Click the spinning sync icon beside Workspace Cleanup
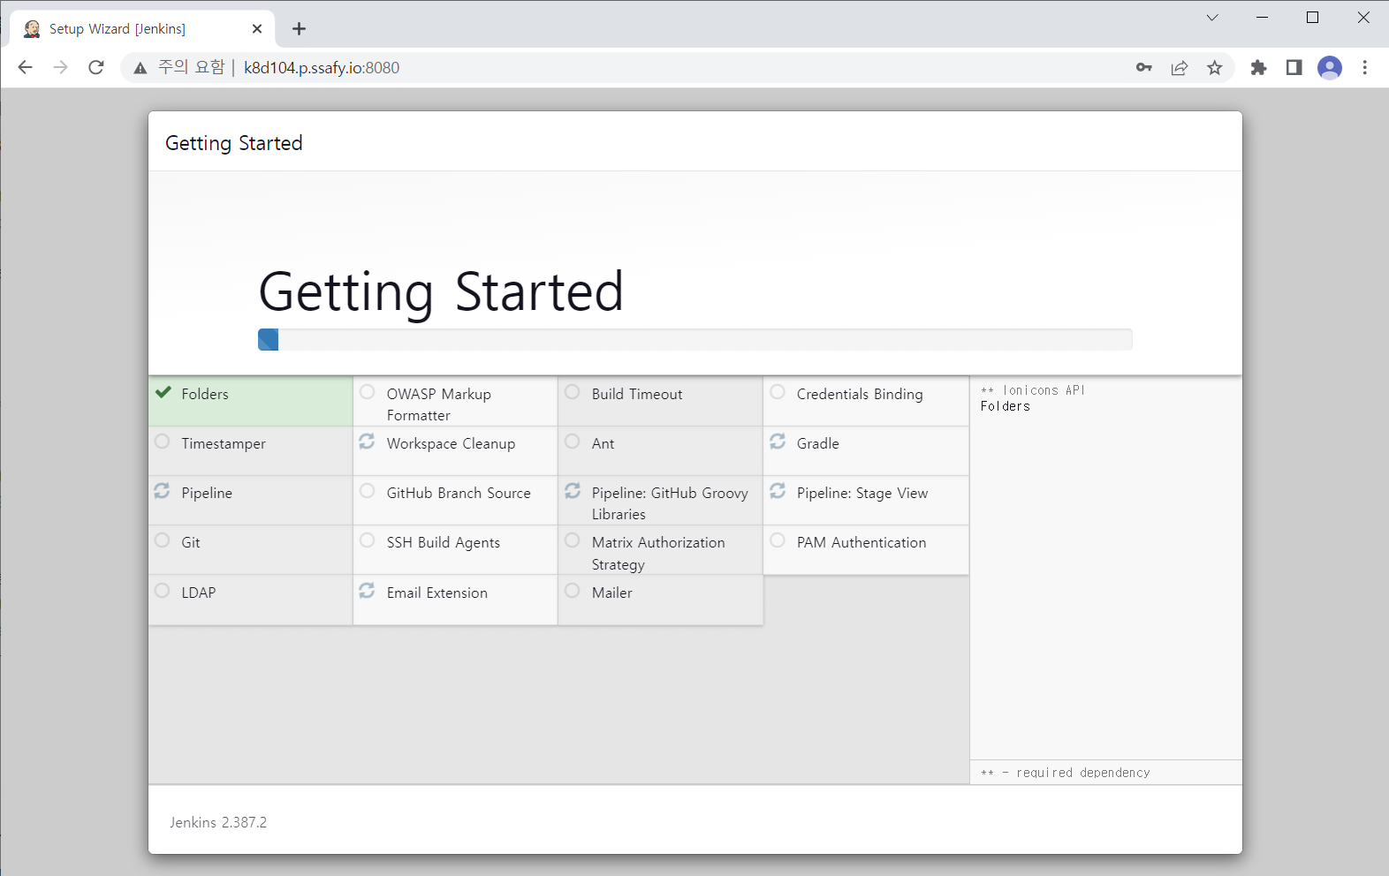This screenshot has width=1389, height=876. 367,441
